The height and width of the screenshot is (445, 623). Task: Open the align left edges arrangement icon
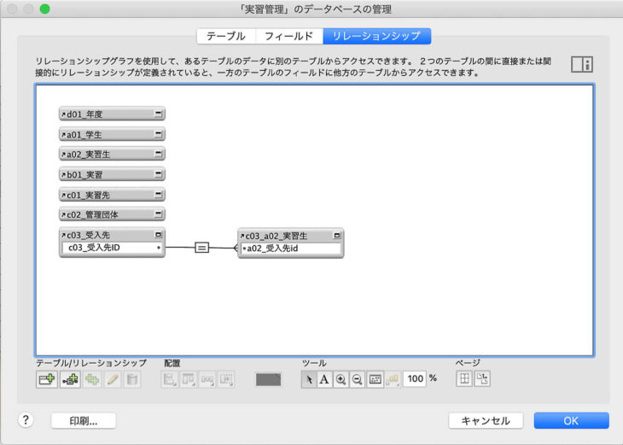[x=170, y=379]
